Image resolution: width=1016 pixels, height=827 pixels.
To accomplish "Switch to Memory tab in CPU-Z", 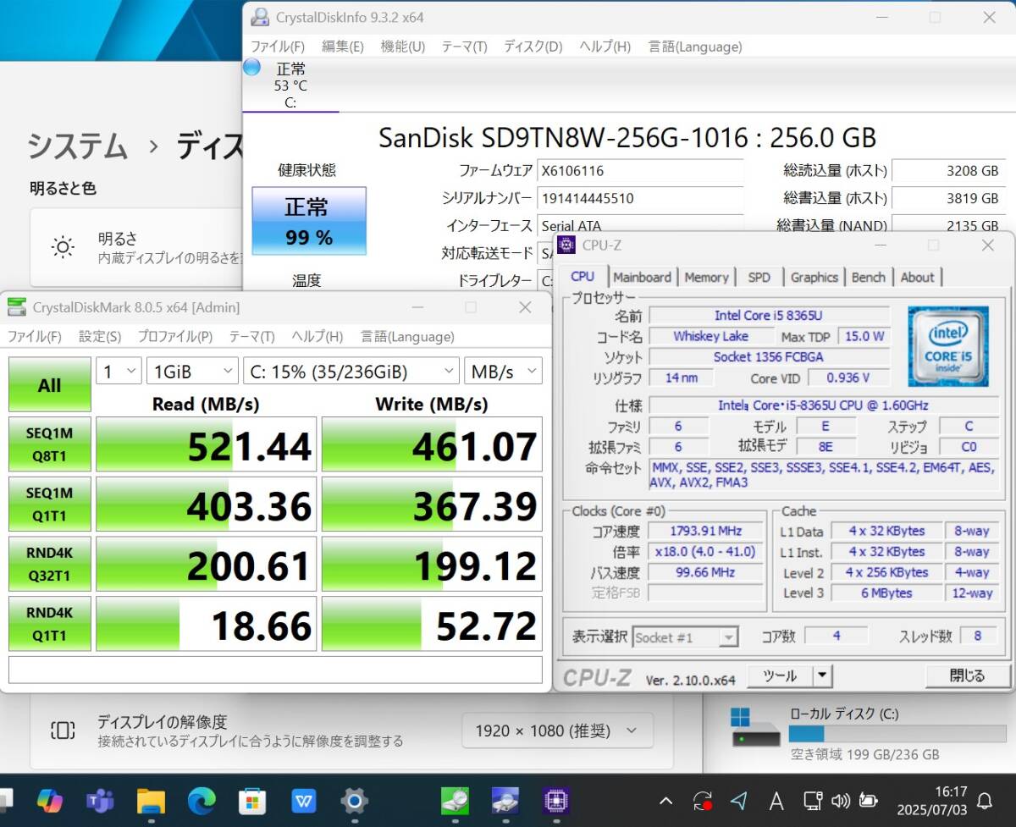I will point(706,277).
